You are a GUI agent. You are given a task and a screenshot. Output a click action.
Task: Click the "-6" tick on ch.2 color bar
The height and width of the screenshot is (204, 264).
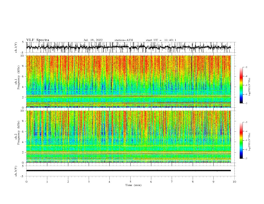pos(246,149)
